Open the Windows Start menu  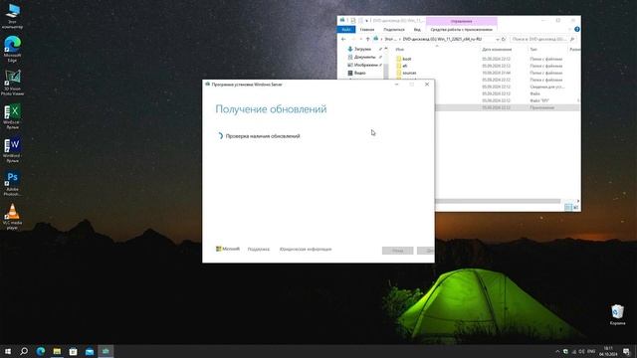(8, 351)
